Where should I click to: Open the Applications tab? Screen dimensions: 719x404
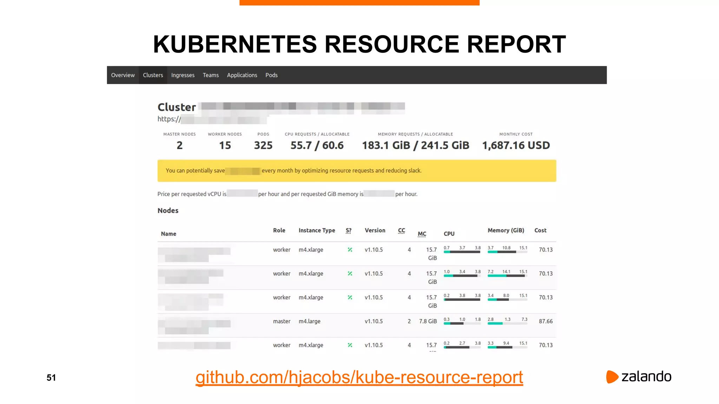[x=242, y=75]
